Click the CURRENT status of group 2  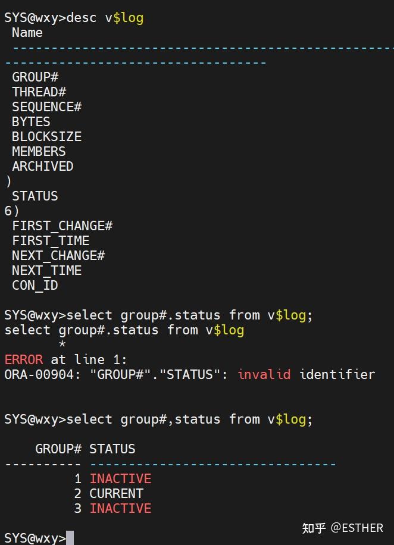pyautogui.click(x=116, y=493)
